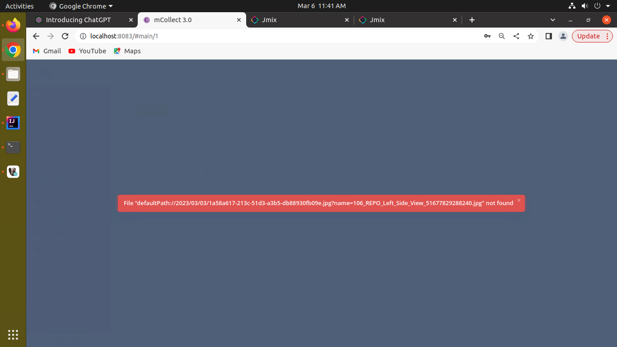Dismiss the red file not found notification
This screenshot has height=347, width=617.
click(x=519, y=200)
